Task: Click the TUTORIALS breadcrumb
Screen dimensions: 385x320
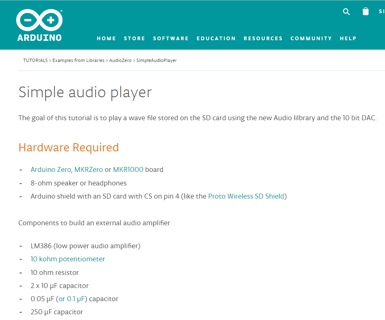Action: pos(35,60)
